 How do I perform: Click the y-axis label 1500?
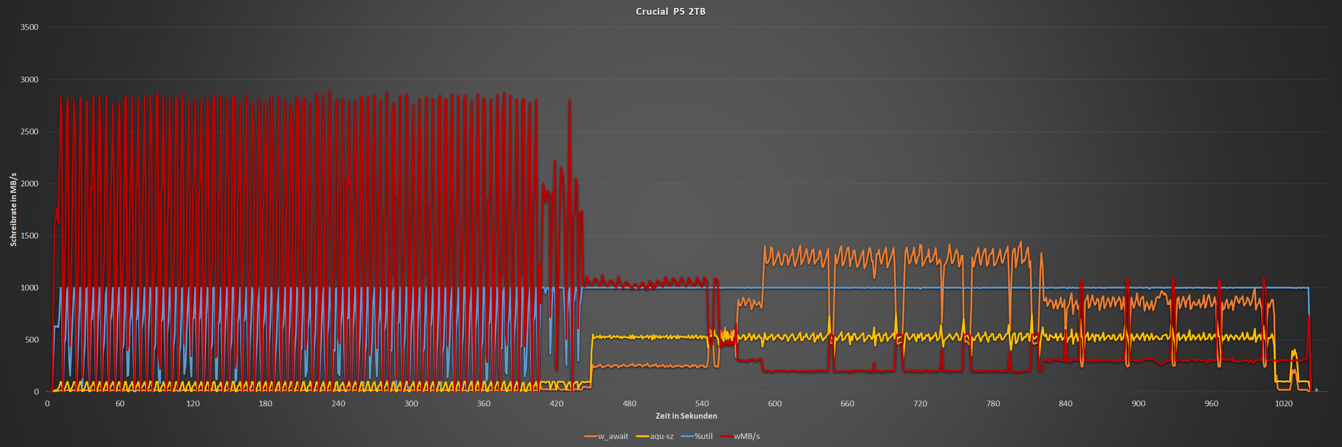(29, 235)
